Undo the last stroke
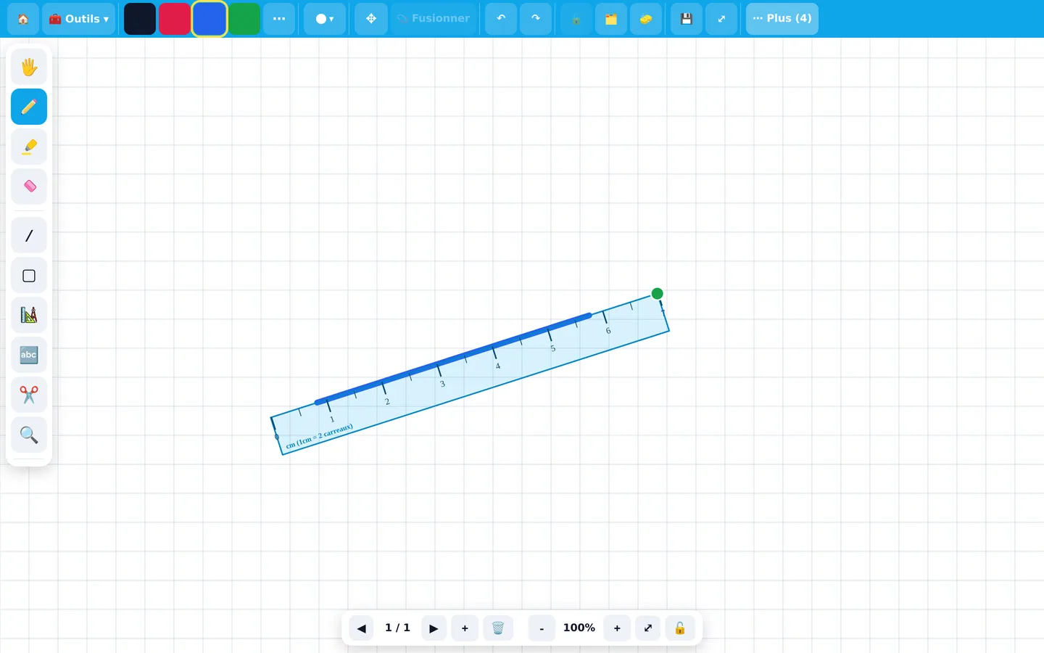The image size is (1044, 653). click(x=501, y=19)
